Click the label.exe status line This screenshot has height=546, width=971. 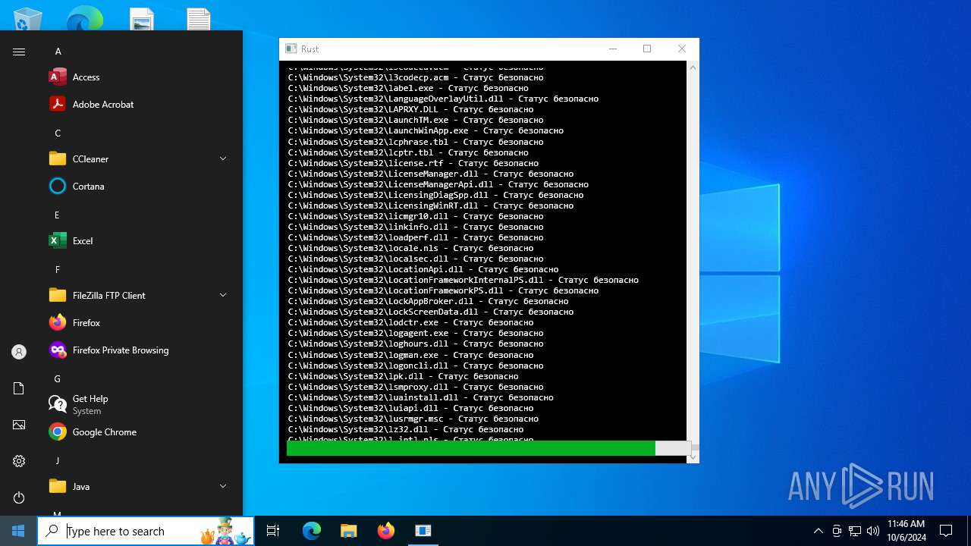[408, 88]
